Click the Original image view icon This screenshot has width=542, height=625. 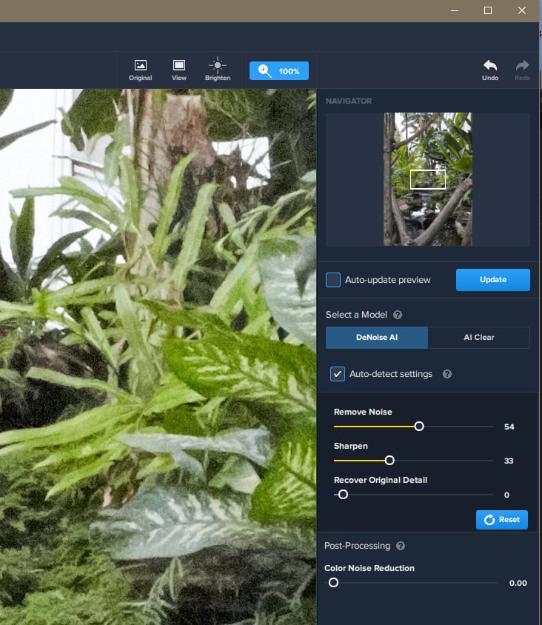(140, 66)
